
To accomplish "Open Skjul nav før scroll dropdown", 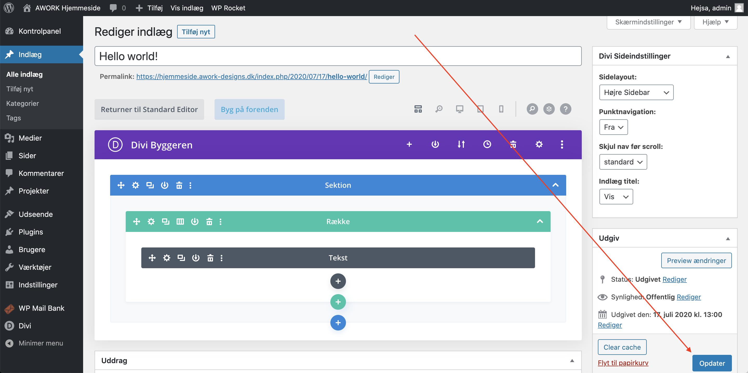I will coord(623,162).
